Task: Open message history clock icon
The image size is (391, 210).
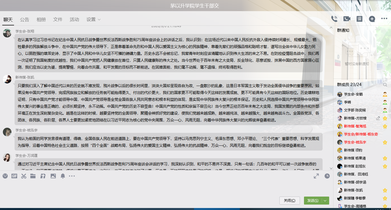Action: pyautogui.click(x=327, y=176)
